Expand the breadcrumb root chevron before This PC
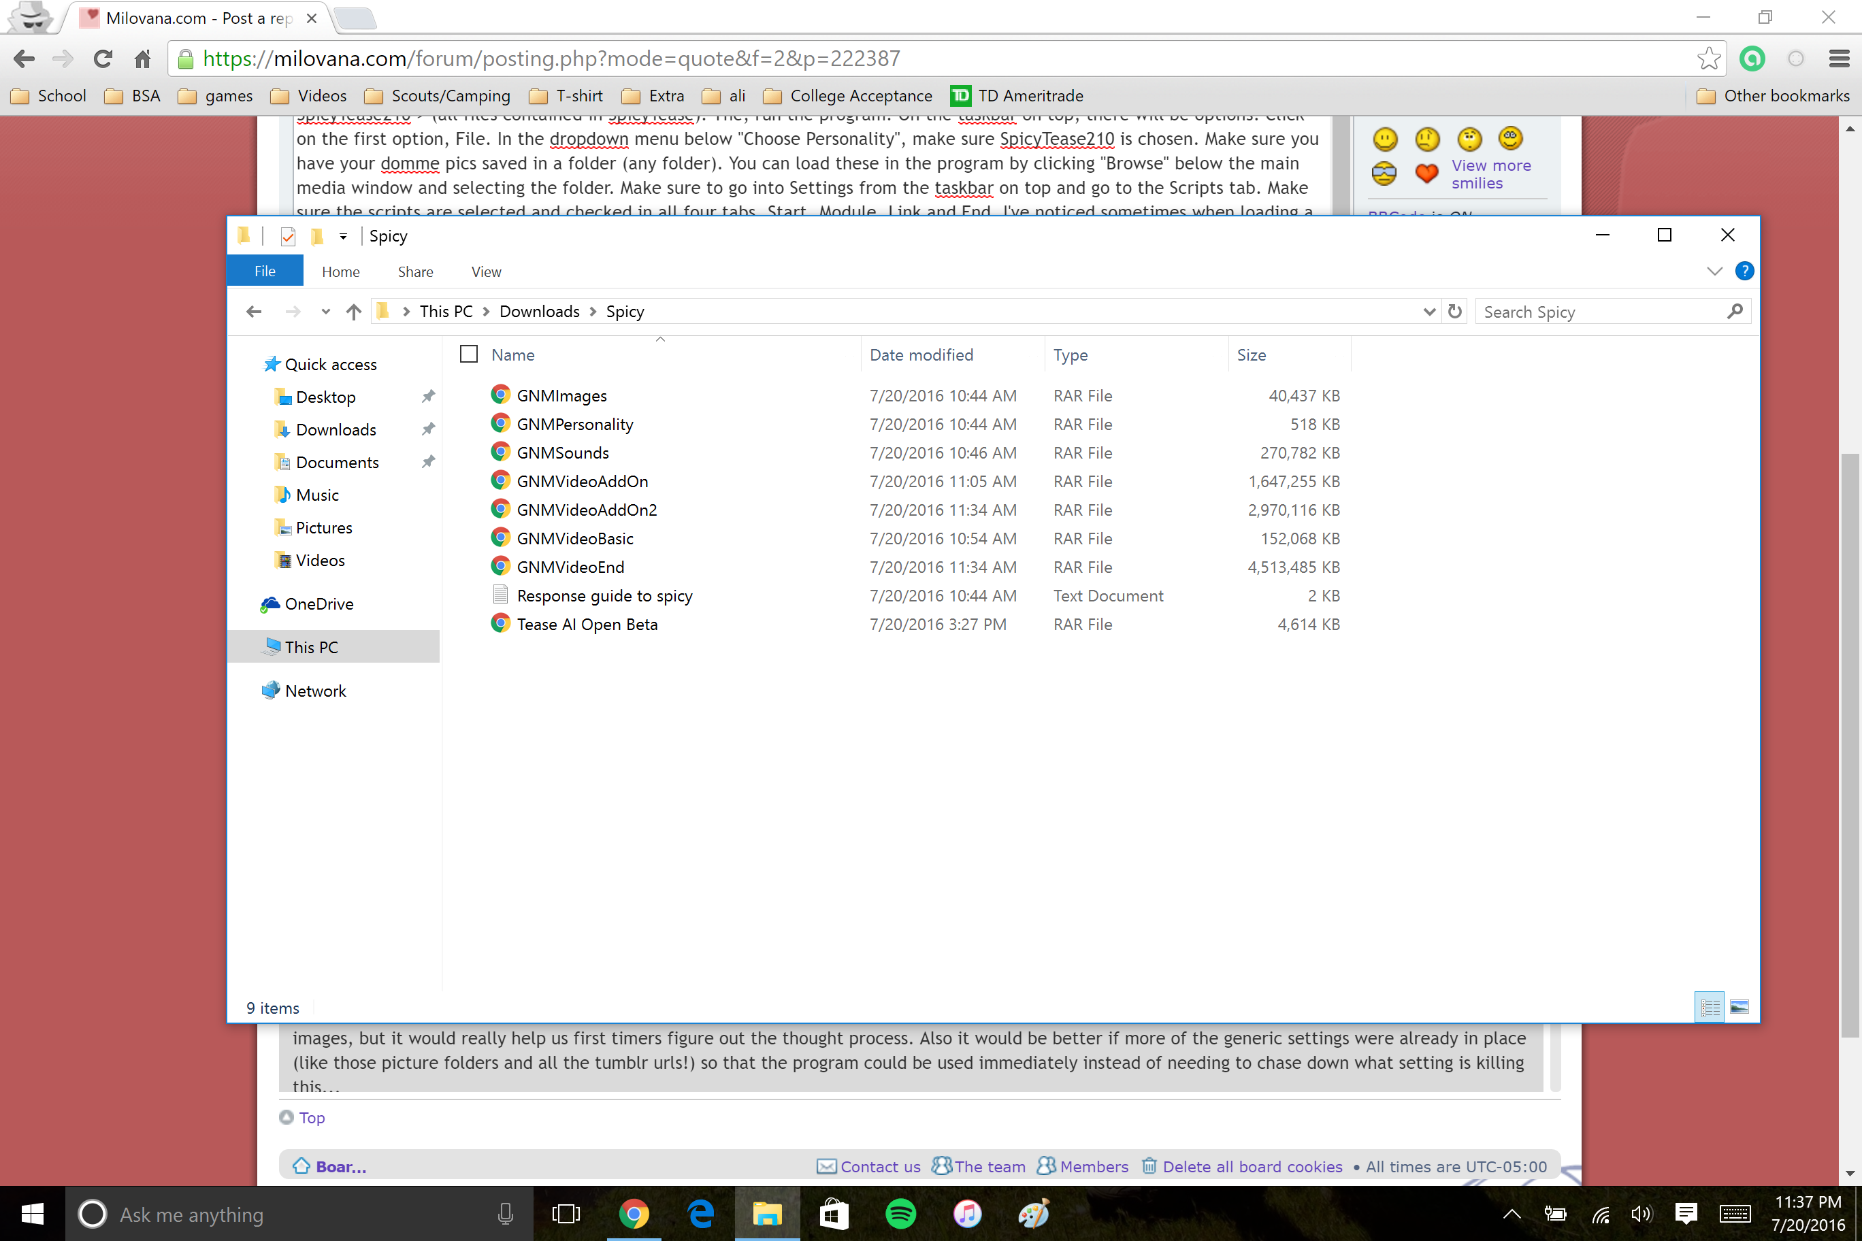Viewport: 1862px width, 1241px height. click(x=406, y=312)
